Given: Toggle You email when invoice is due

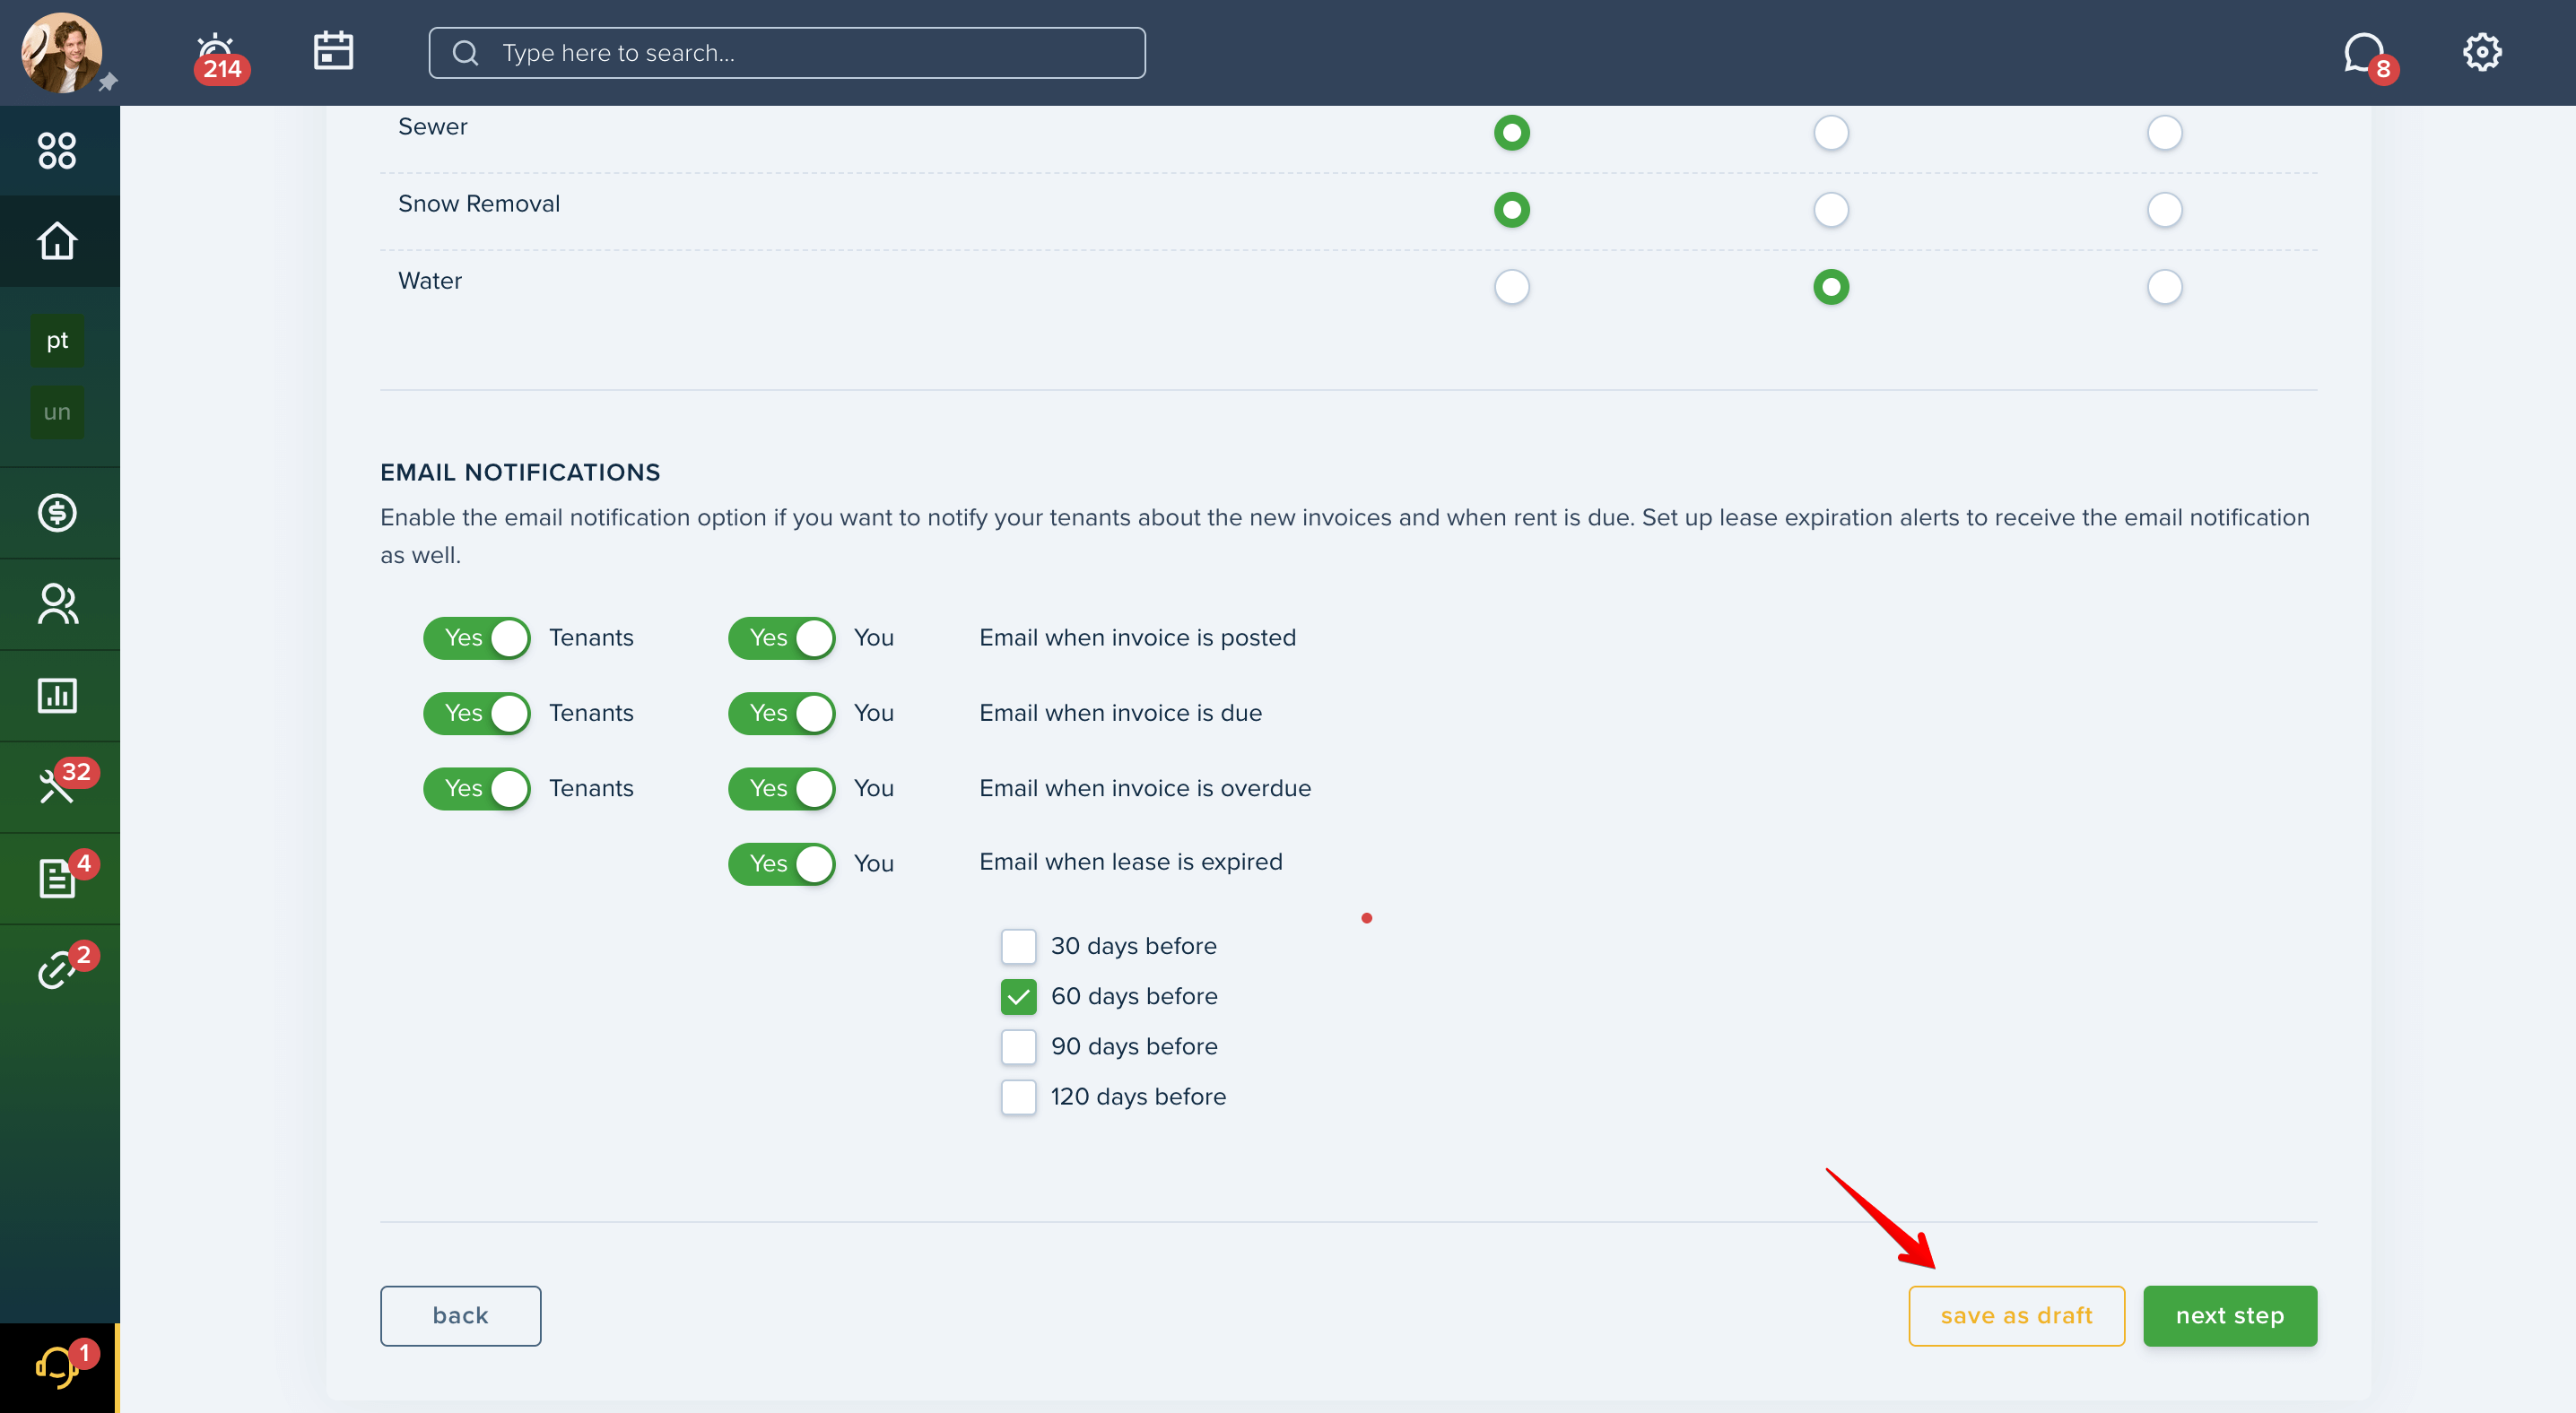Looking at the screenshot, I should pyautogui.click(x=781, y=714).
